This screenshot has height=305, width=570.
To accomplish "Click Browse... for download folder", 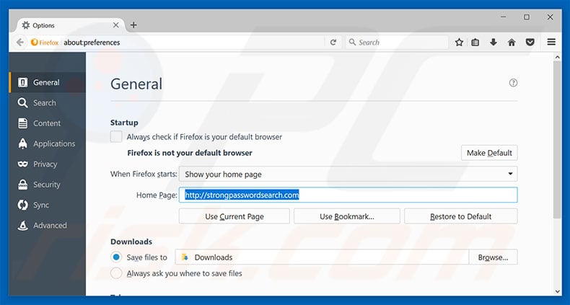I will pyautogui.click(x=493, y=257).
